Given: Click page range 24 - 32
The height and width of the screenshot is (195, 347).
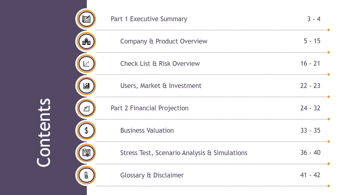Looking at the screenshot, I should click(x=310, y=108).
